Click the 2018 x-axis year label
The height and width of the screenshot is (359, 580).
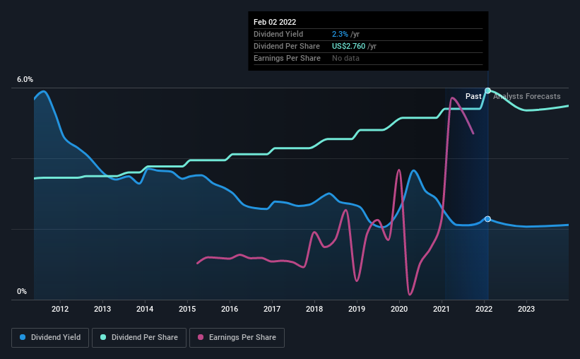pos(314,309)
